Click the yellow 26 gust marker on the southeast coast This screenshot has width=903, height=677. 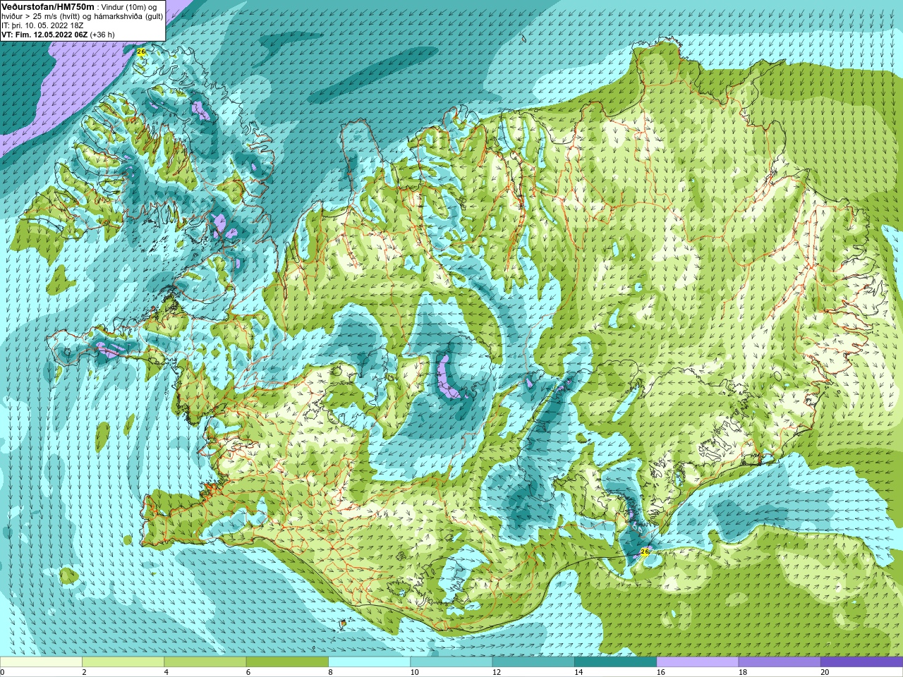point(644,551)
